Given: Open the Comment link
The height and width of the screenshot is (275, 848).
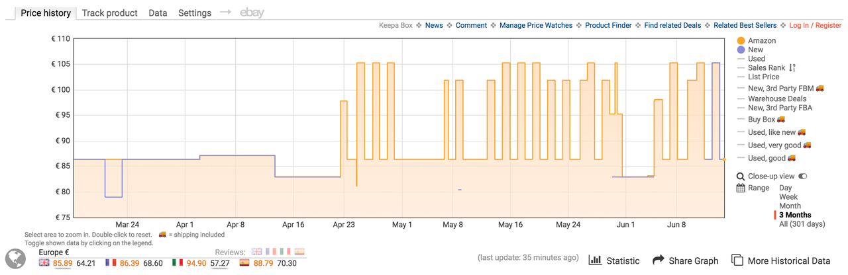Looking at the screenshot, I should (471, 25).
